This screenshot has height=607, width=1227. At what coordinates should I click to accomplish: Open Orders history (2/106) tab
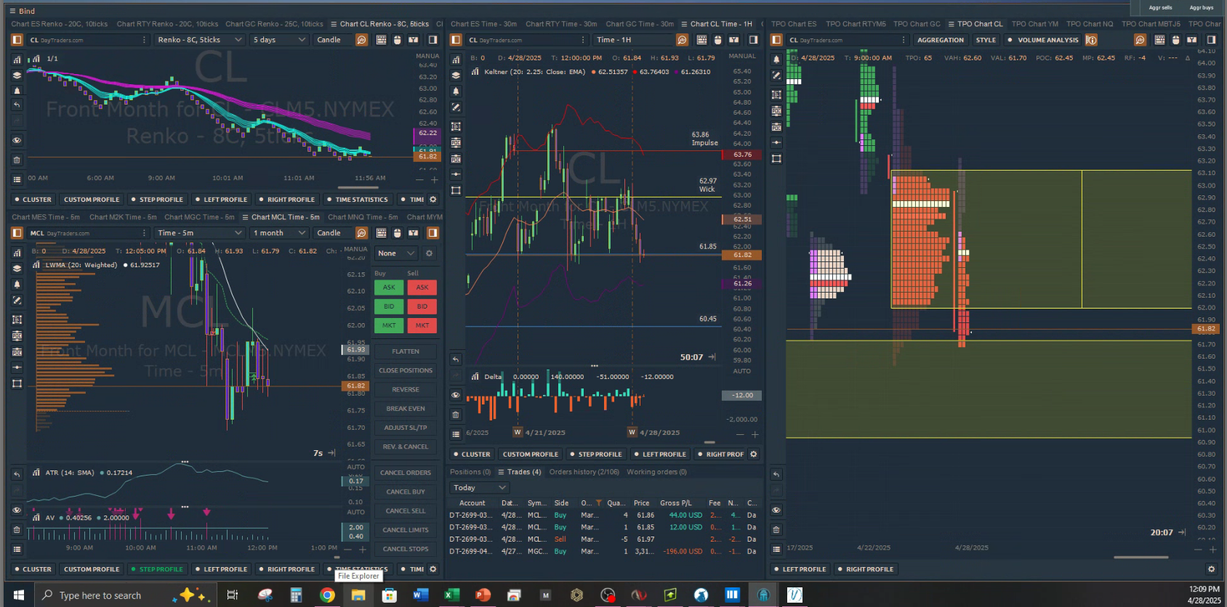point(584,472)
